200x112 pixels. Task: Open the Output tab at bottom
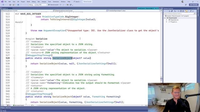coord(2,108)
